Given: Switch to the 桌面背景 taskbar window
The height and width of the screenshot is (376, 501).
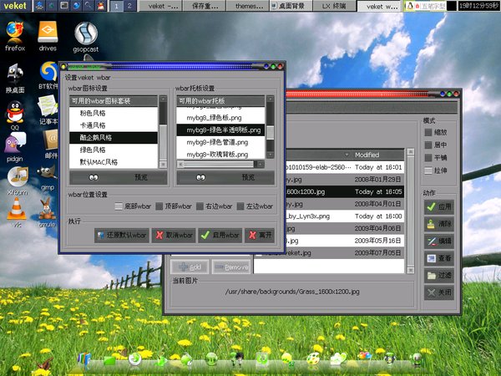Looking at the screenshot, I should 291,7.
